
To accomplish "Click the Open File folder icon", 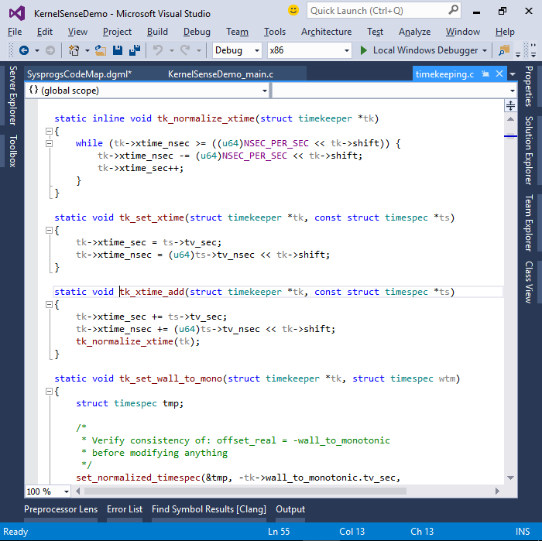I will click(100, 50).
